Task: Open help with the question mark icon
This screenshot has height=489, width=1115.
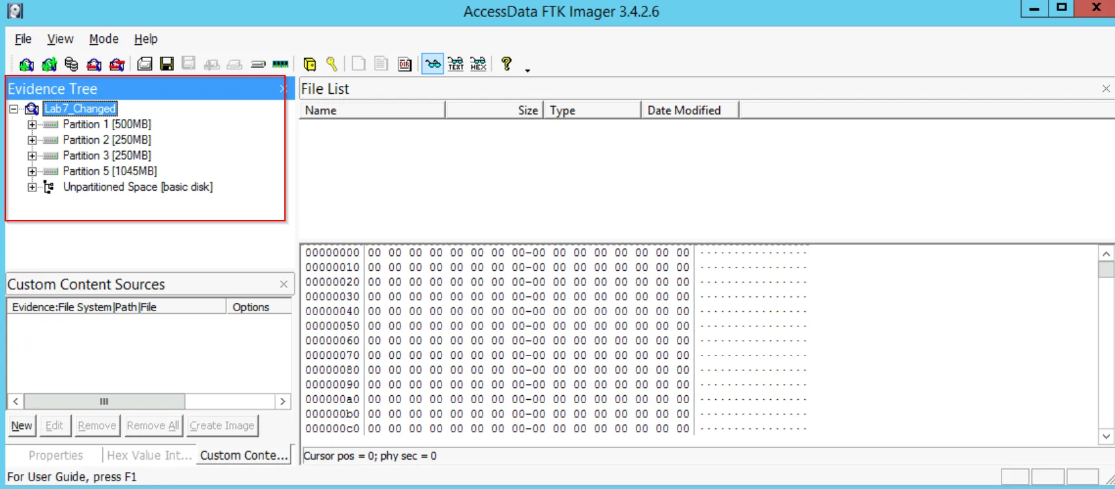Action: 506,64
